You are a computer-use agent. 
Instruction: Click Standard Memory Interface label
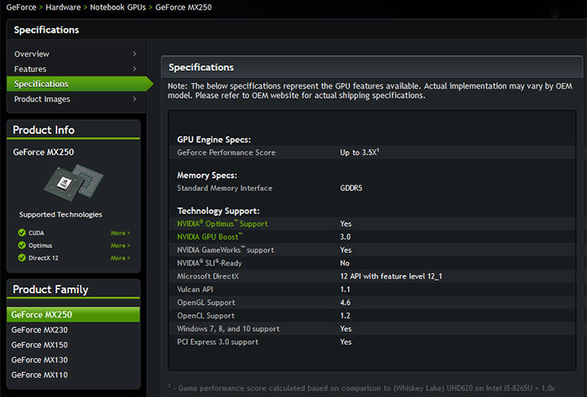(225, 188)
